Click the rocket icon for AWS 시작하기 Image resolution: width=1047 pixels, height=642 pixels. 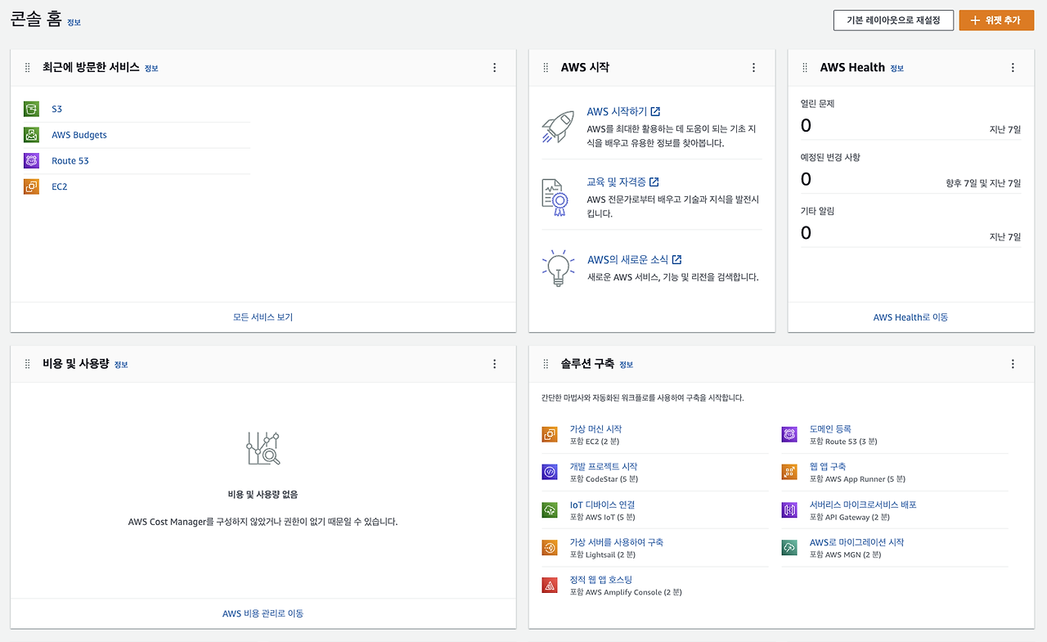coord(559,127)
